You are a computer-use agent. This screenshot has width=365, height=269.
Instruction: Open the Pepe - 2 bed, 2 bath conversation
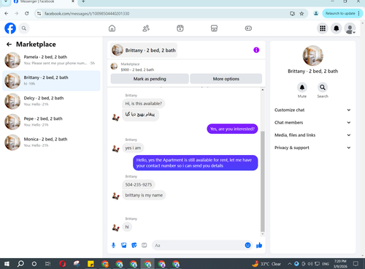point(51,122)
